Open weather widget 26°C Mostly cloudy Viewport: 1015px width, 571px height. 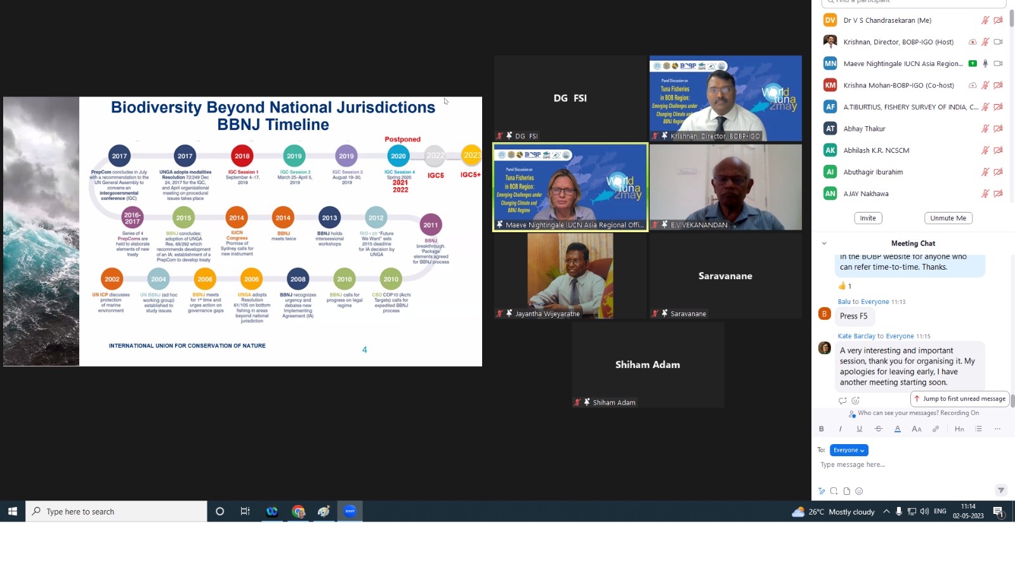pos(833,511)
